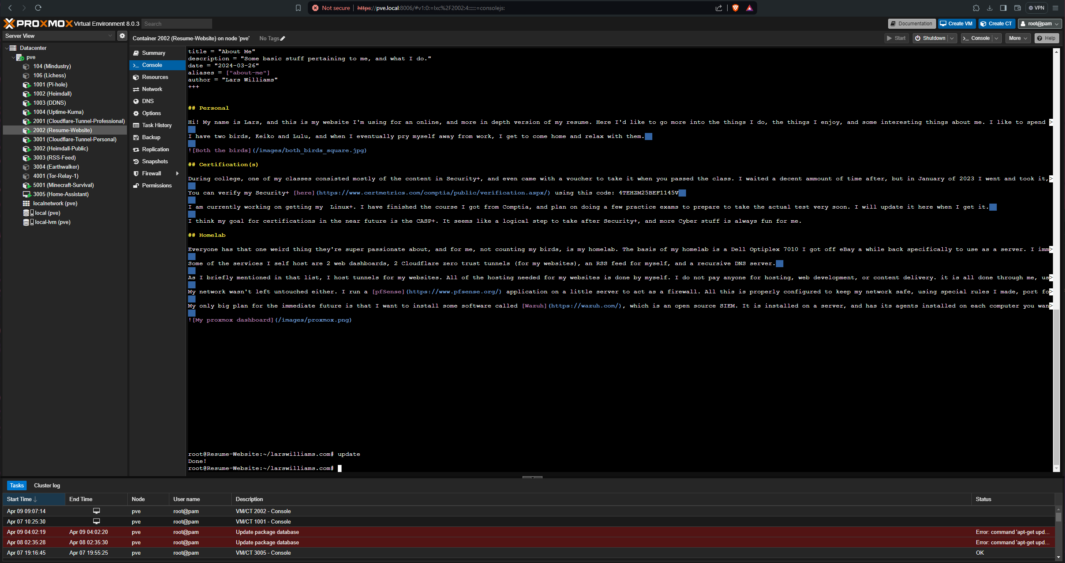Sort tasks by Start Time column header
The image size is (1065, 563).
point(34,499)
